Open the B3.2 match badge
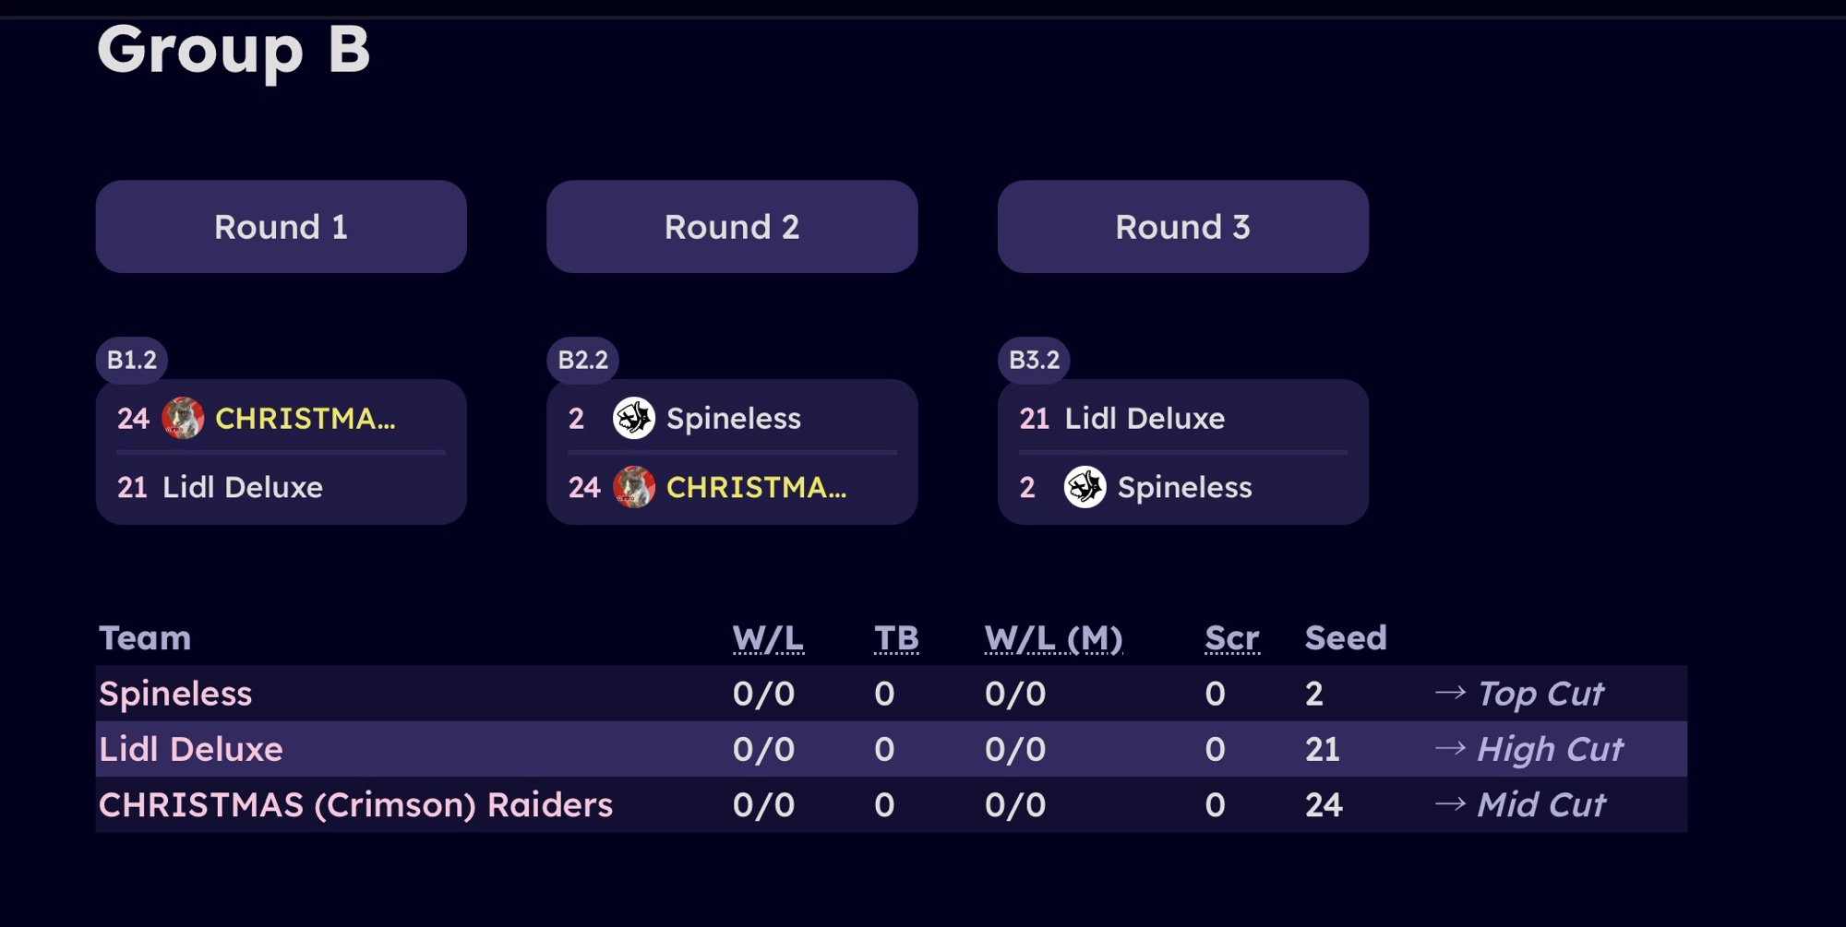Viewport: 1846px width, 927px height. 1034,360
